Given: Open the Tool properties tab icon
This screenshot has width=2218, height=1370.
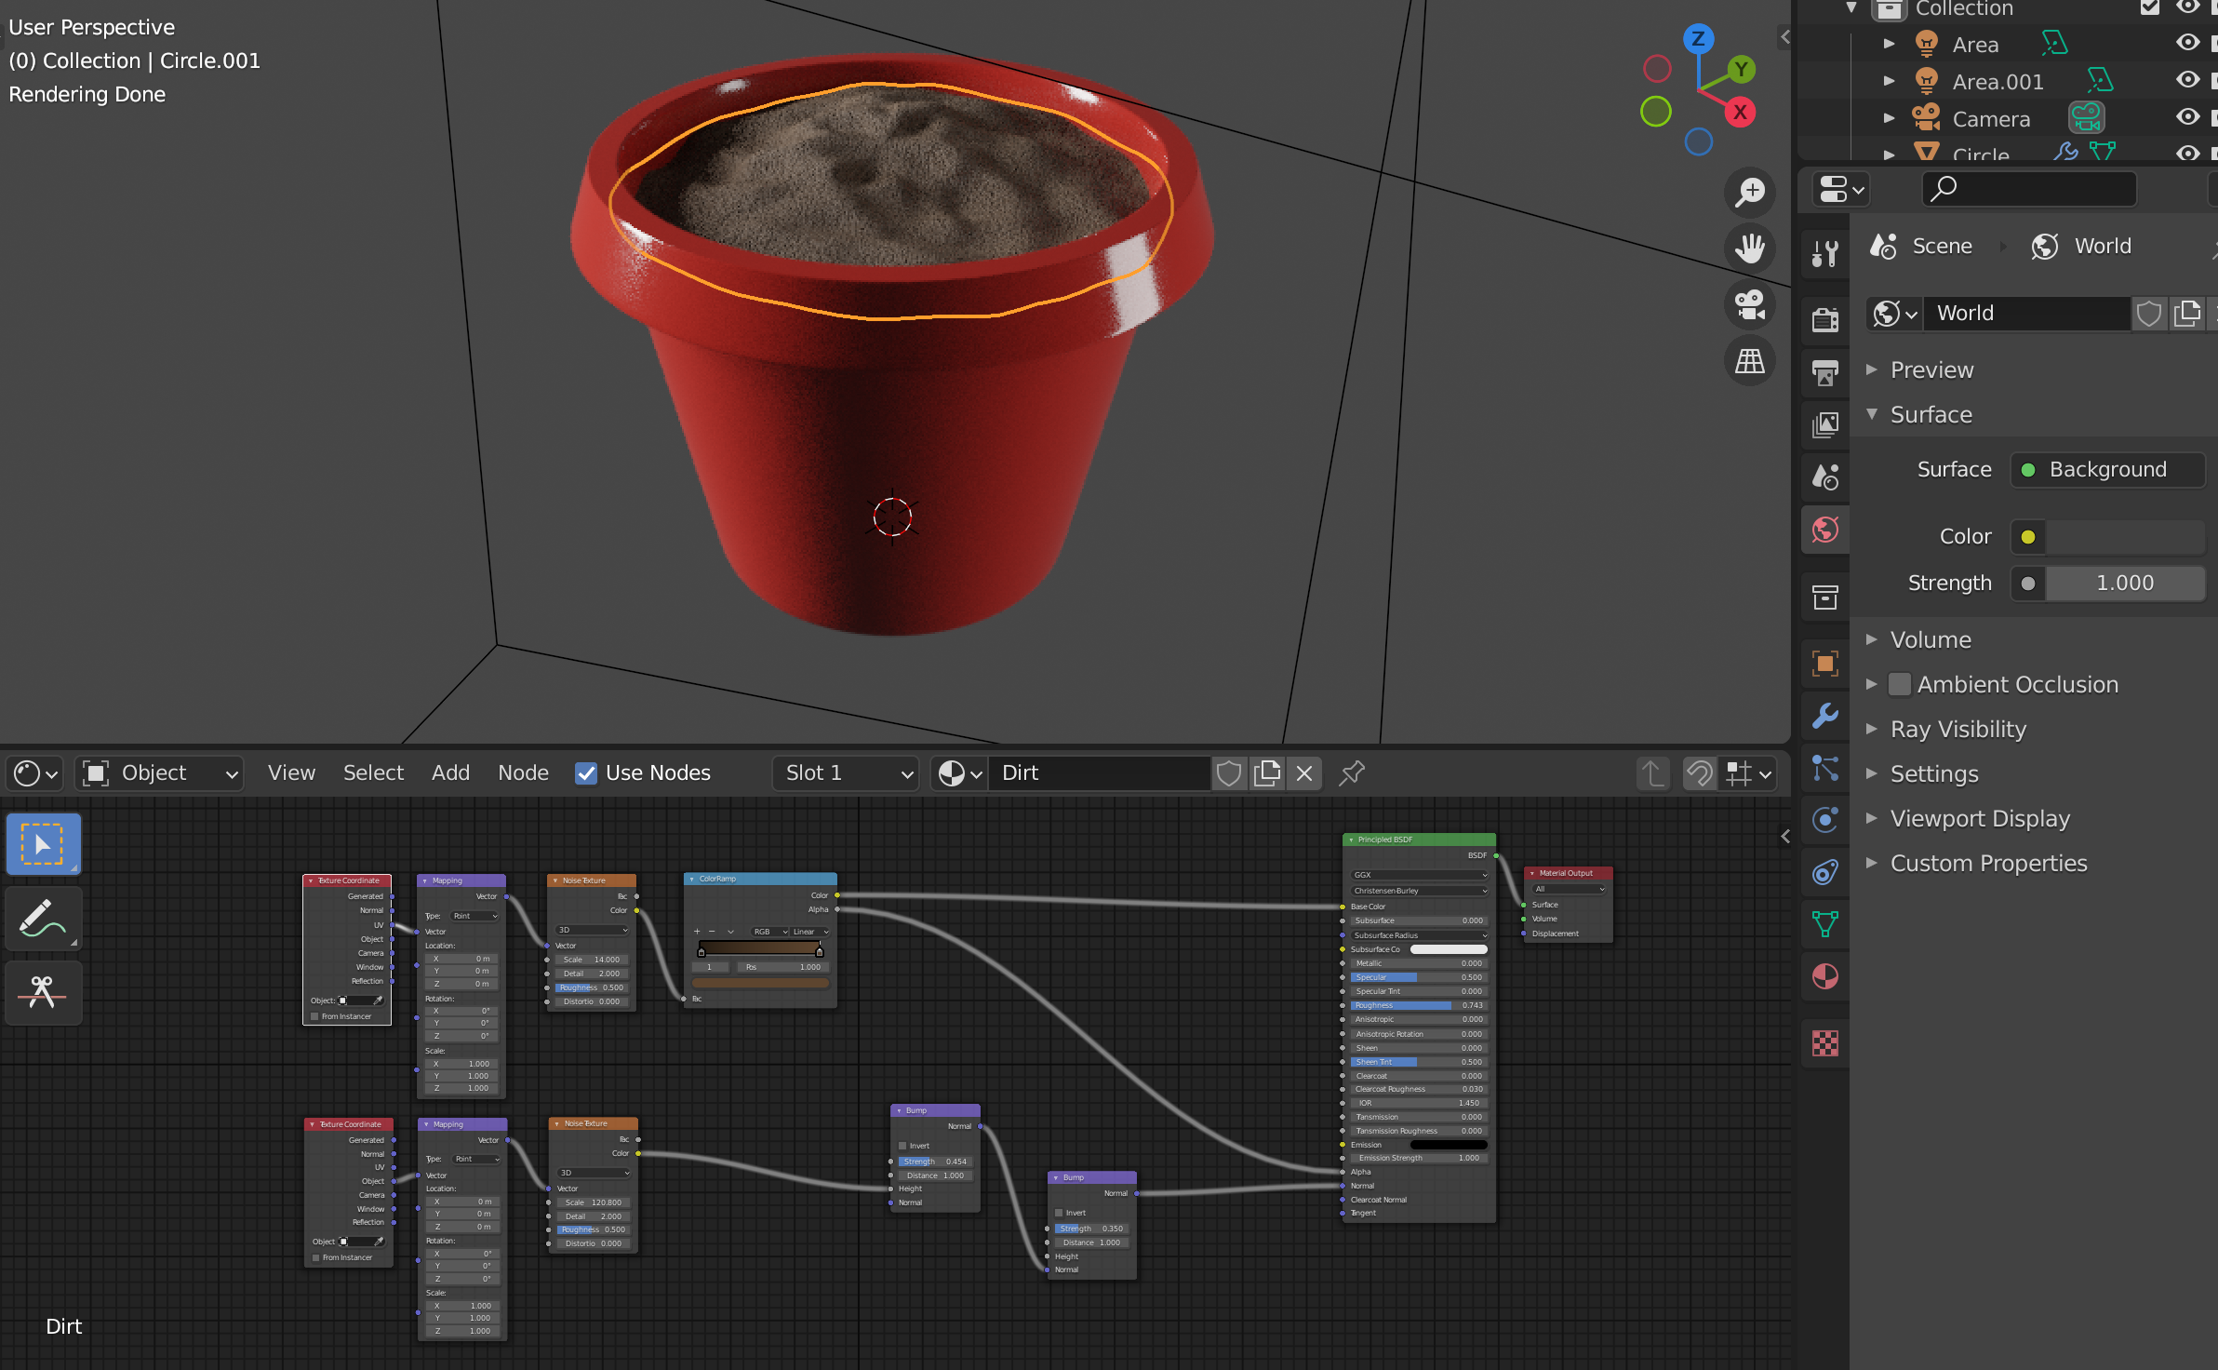Looking at the screenshot, I should click(x=1825, y=252).
